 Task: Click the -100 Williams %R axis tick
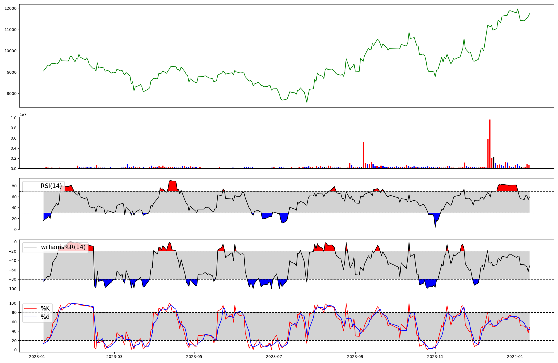[11, 289]
